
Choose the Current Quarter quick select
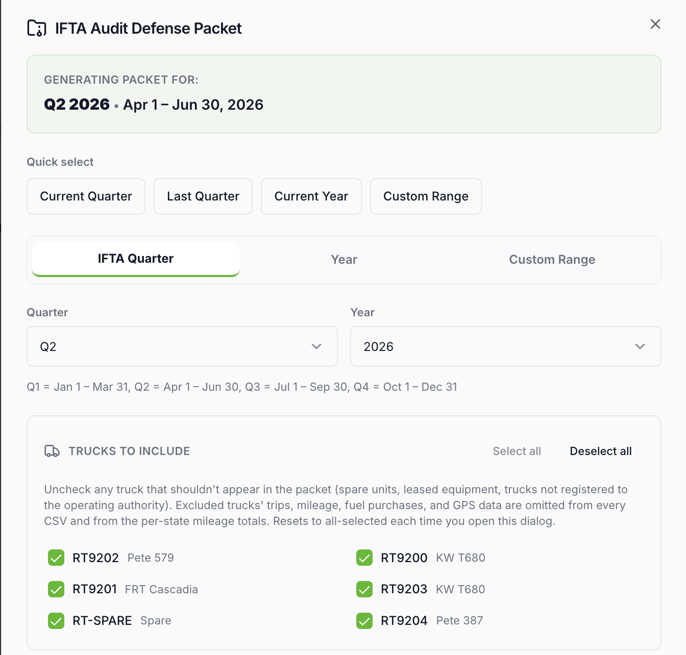pos(86,196)
